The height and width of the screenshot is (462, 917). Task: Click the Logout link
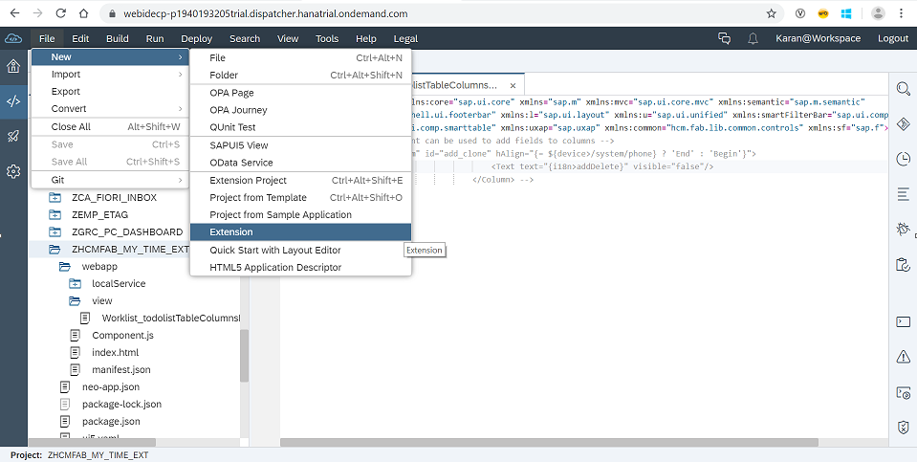[x=893, y=38]
